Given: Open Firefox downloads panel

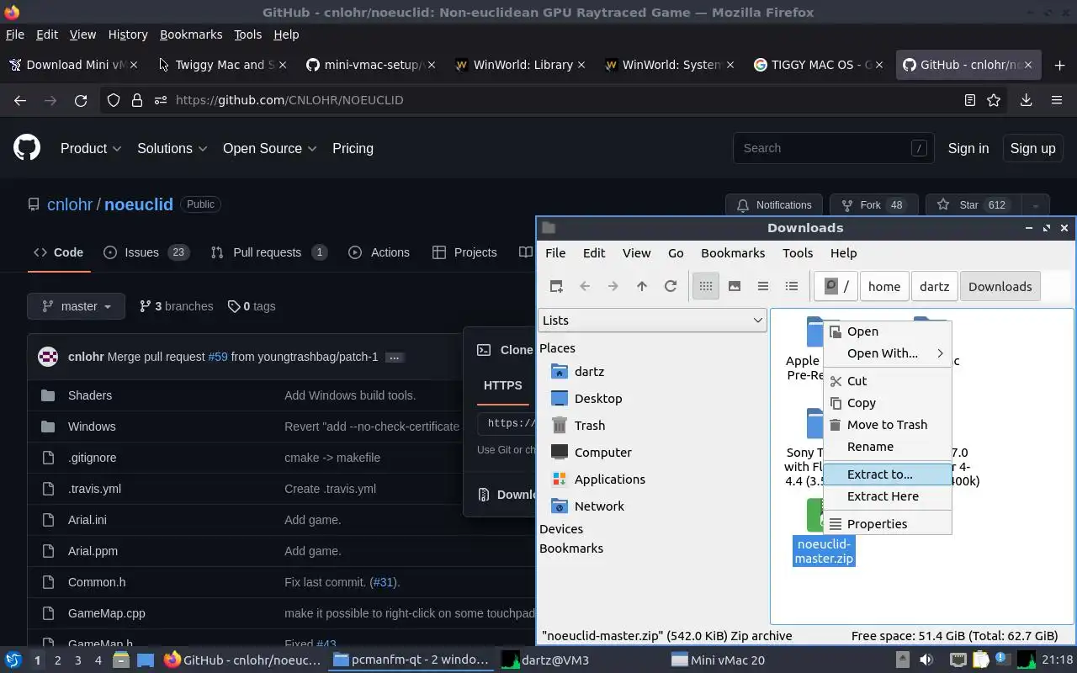Looking at the screenshot, I should 1026,100.
